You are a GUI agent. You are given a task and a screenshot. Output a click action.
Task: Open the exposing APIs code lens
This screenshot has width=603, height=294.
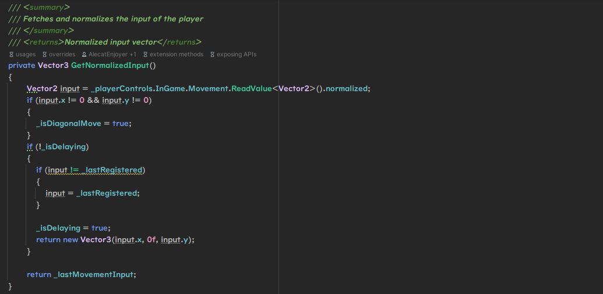(x=236, y=54)
